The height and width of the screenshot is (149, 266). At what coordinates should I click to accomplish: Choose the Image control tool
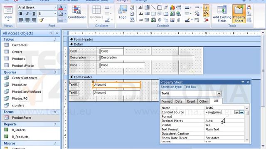click(x=172, y=20)
